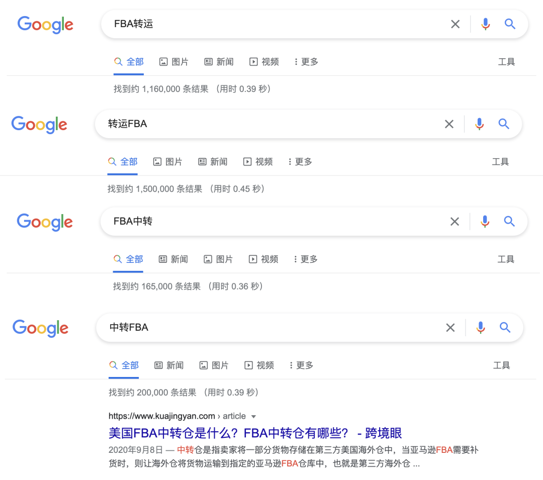Click the microphone icon in the "中转FBA" search bar
This screenshot has width=543, height=480.
(481, 327)
